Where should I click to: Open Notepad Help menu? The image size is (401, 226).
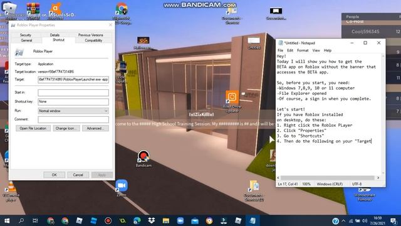point(327,50)
